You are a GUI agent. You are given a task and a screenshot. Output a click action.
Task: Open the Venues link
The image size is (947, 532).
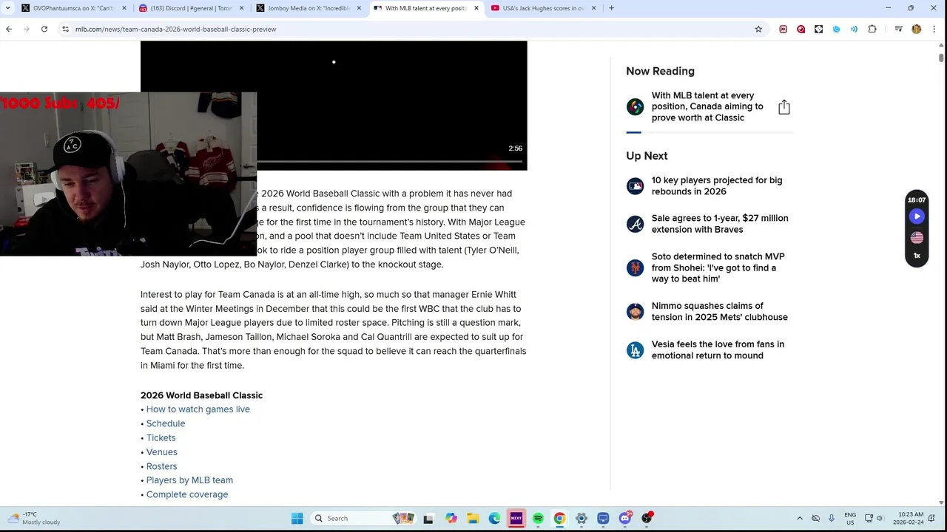point(161,452)
